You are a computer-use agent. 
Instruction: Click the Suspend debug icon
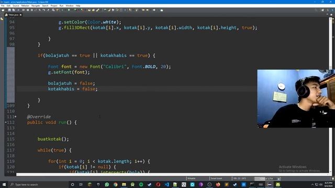tap(28, 10)
